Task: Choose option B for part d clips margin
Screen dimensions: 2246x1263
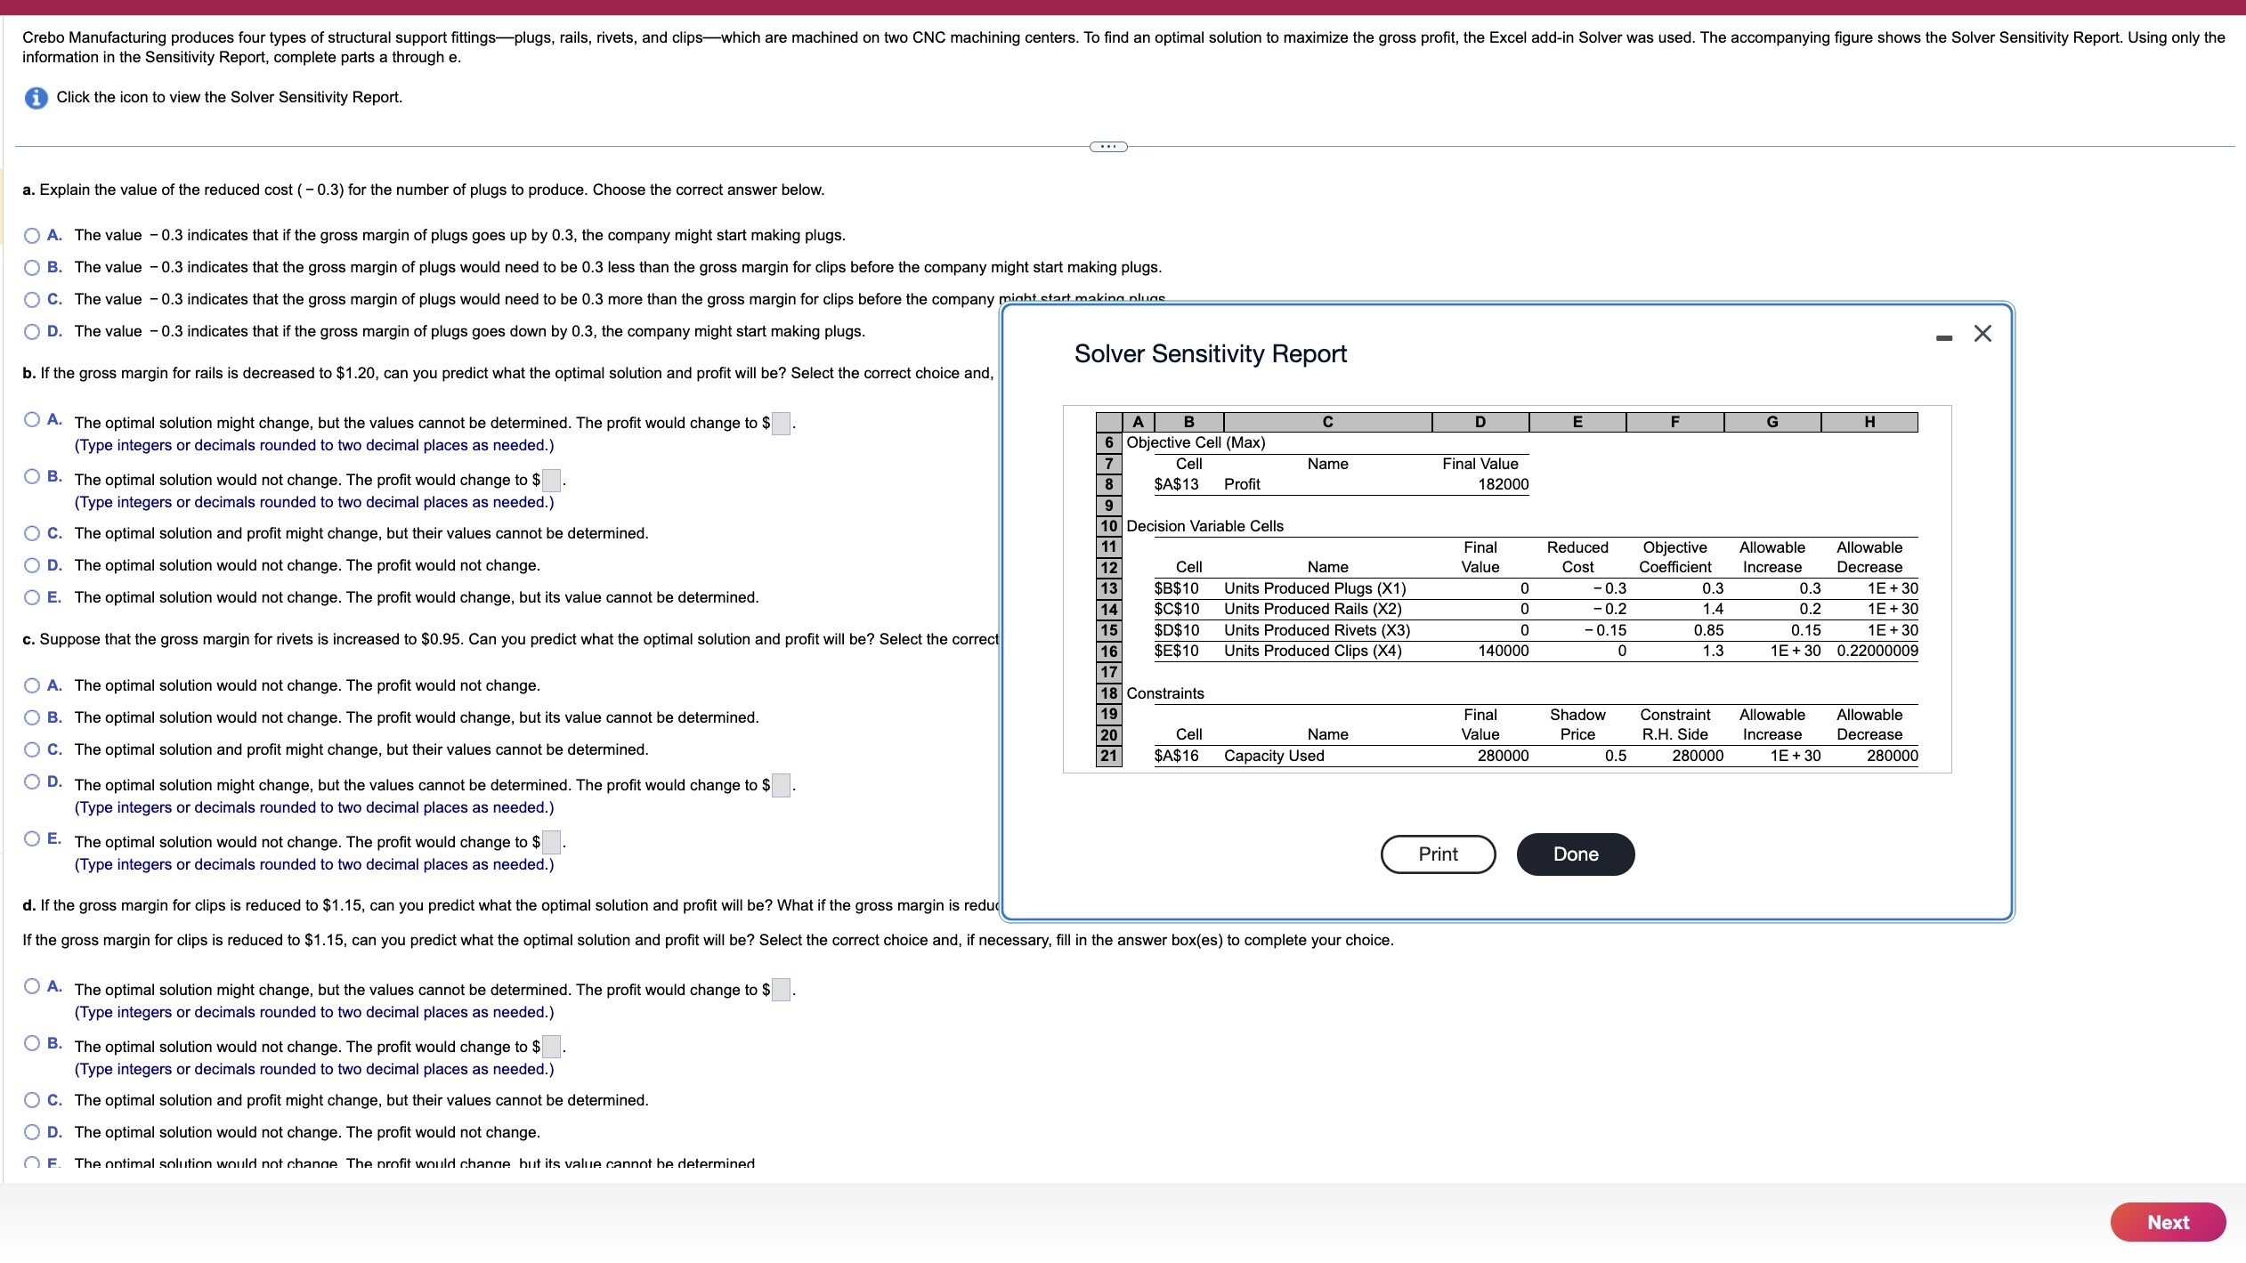Action: [32, 1044]
